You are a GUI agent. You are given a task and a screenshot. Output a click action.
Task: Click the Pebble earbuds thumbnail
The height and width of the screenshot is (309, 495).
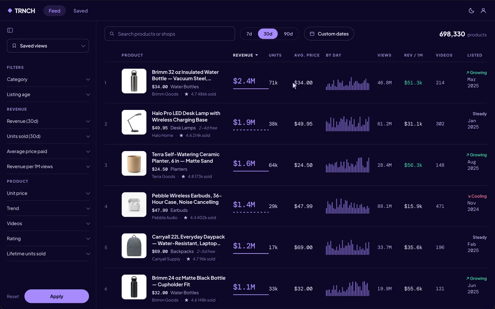[x=134, y=205]
